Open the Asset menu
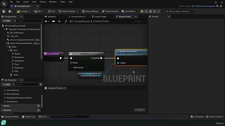 (26, 2)
